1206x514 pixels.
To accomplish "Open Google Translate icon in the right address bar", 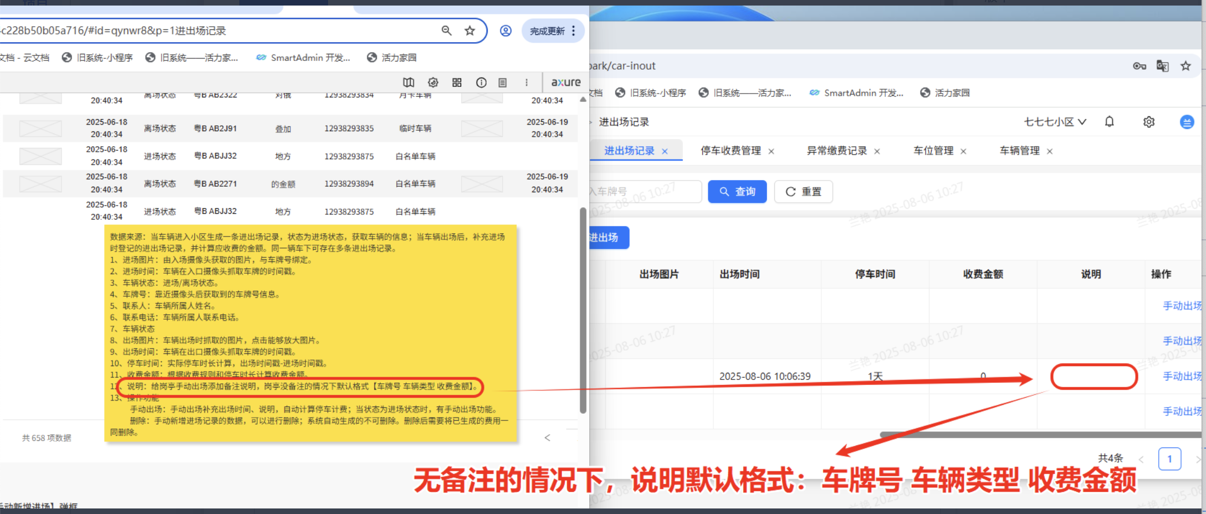I will pyautogui.click(x=1163, y=65).
